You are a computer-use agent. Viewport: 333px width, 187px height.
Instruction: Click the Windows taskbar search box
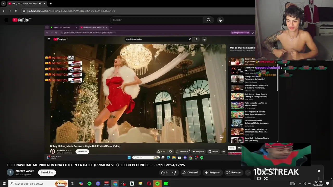(38, 184)
